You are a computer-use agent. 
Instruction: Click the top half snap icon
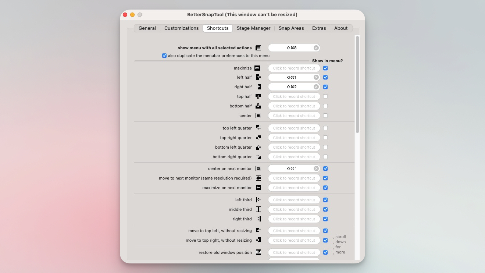pyautogui.click(x=258, y=96)
